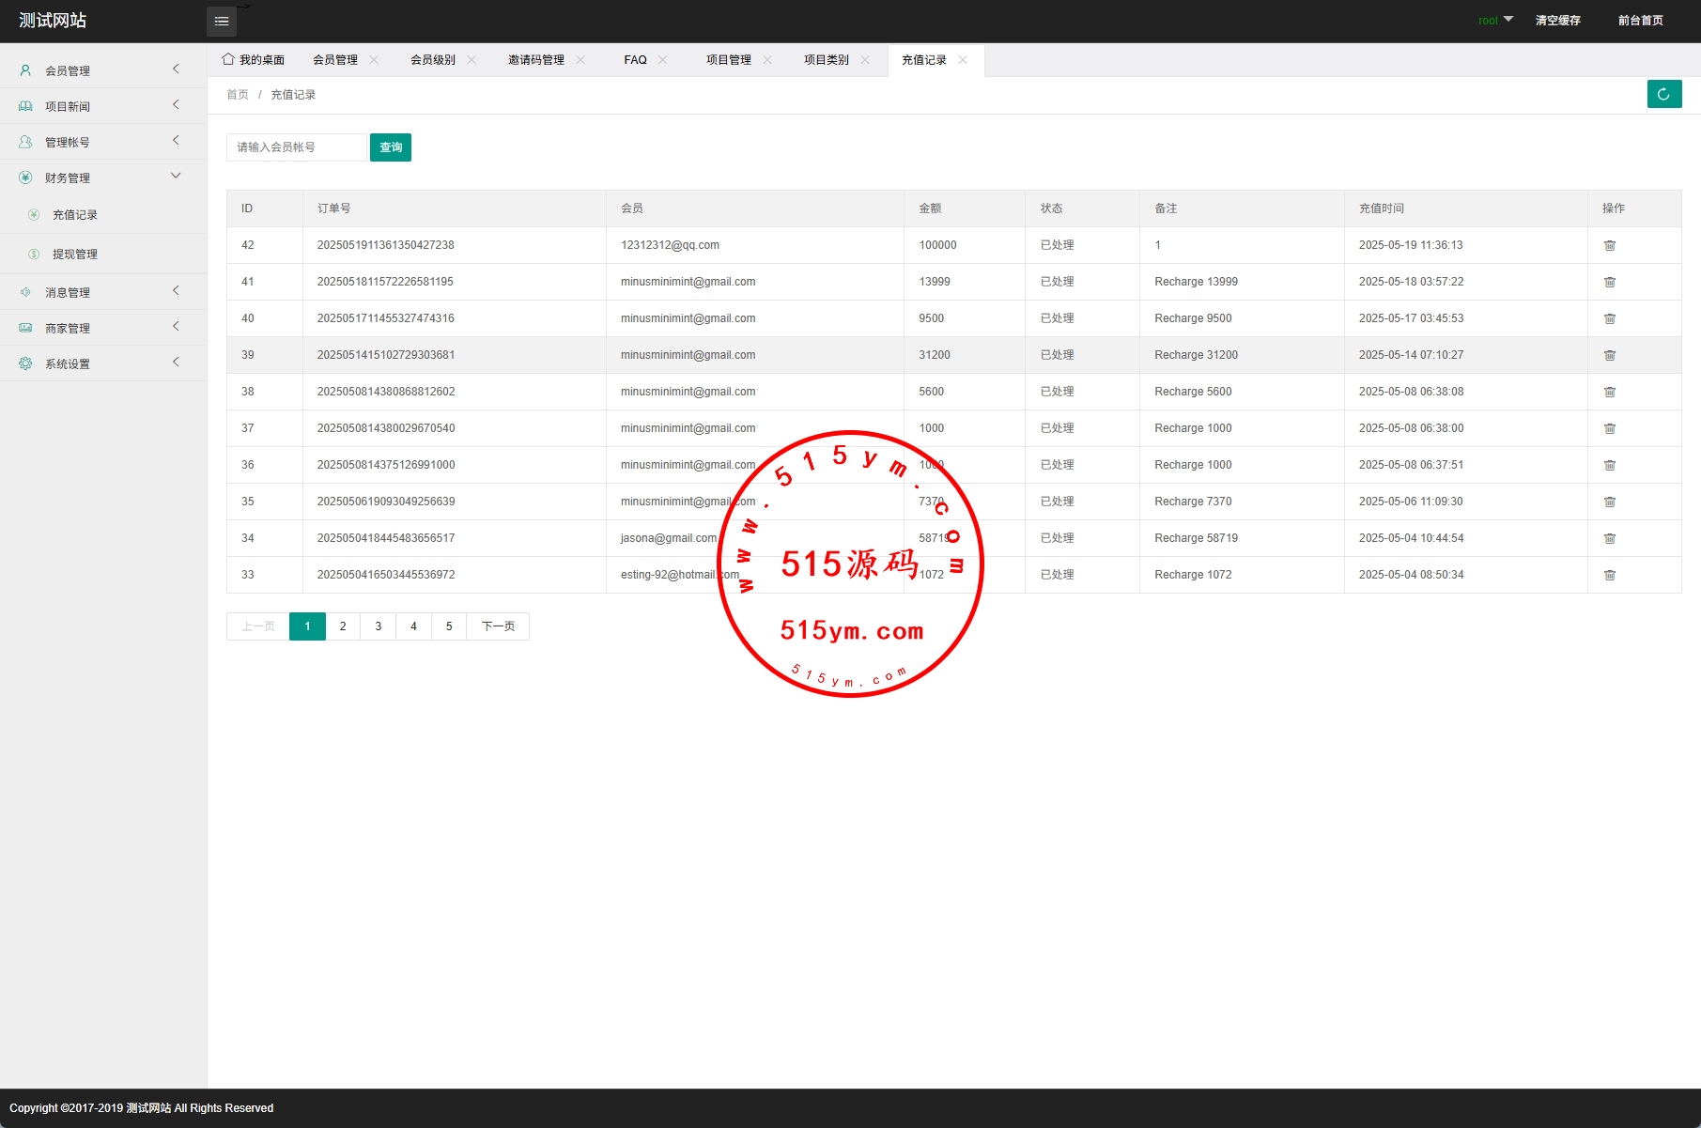Remove record ID 33 using trash icon
The height and width of the screenshot is (1128, 1701).
tap(1609, 575)
